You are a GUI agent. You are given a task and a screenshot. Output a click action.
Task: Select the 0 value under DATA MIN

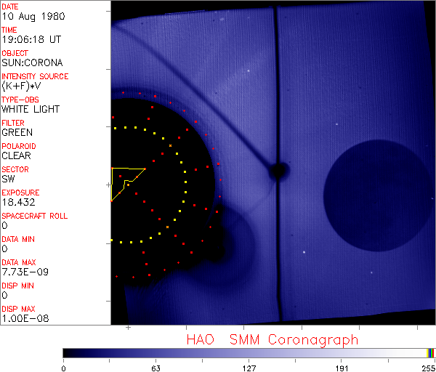5,248
